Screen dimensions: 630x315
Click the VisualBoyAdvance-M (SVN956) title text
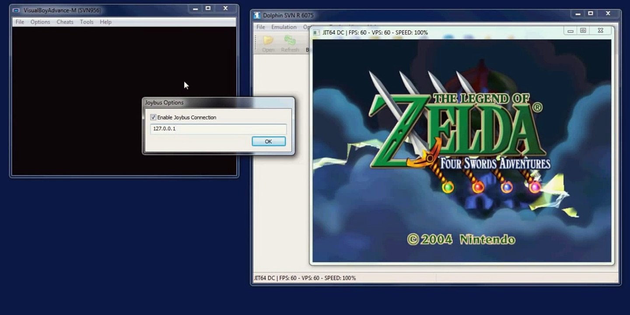pos(62,10)
